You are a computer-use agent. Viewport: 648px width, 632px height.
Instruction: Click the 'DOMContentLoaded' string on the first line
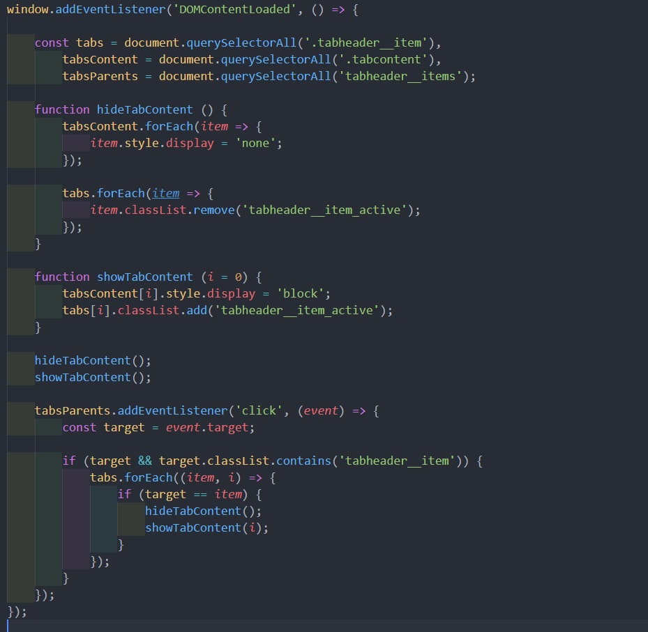click(x=235, y=10)
